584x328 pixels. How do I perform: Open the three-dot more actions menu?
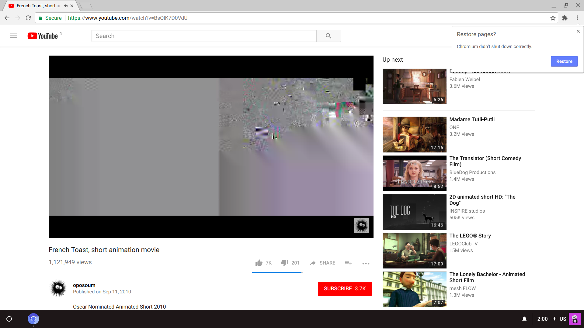366,263
